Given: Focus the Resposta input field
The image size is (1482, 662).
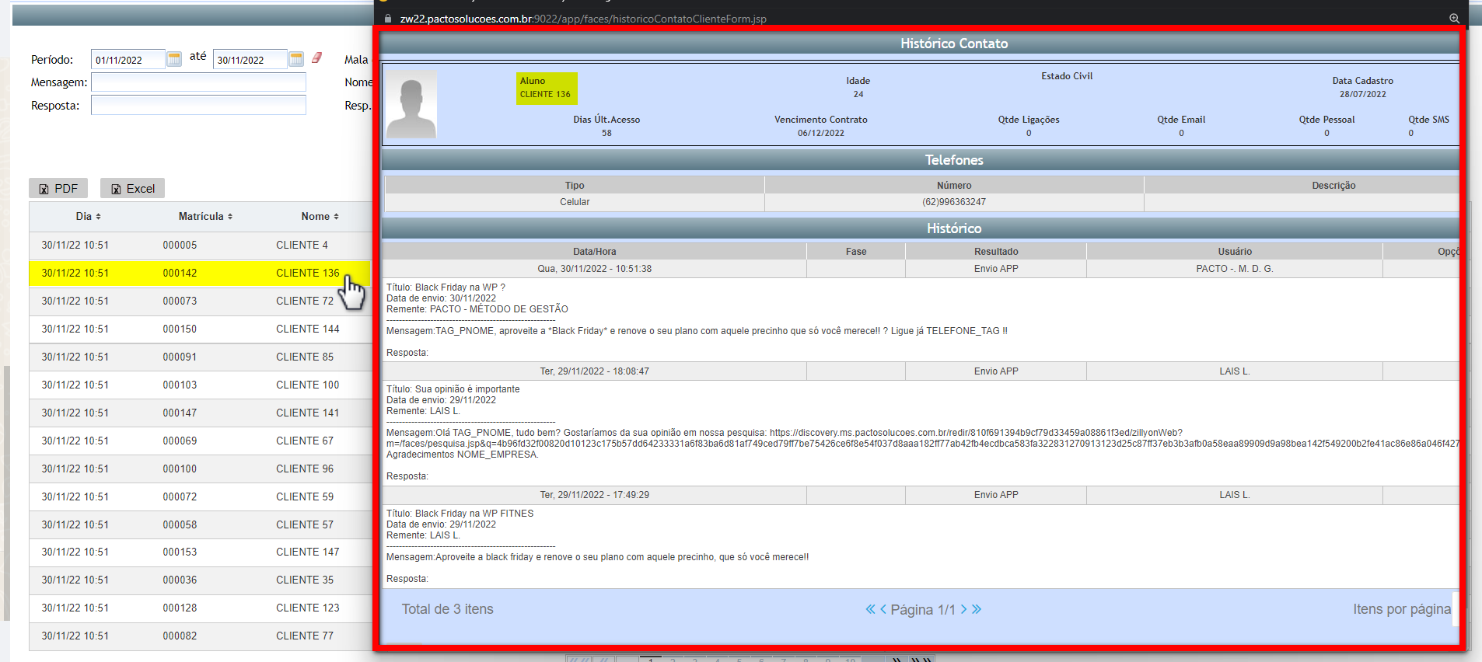Looking at the screenshot, I should point(198,106).
